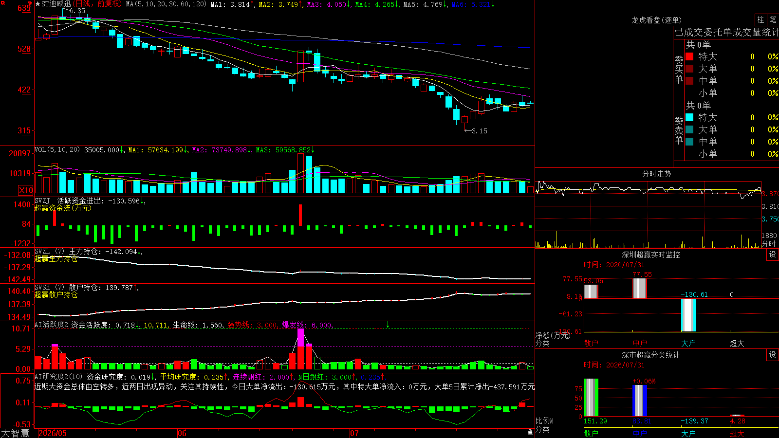Click the dark red 中单 buy-order swatch

(689, 81)
